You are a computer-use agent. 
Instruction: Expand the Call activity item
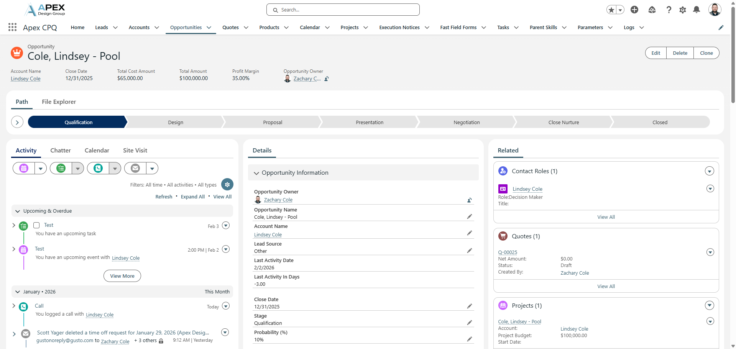14,306
